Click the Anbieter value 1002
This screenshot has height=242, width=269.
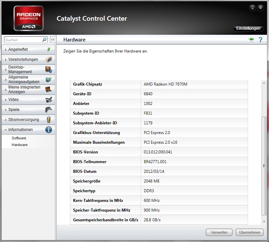click(148, 104)
